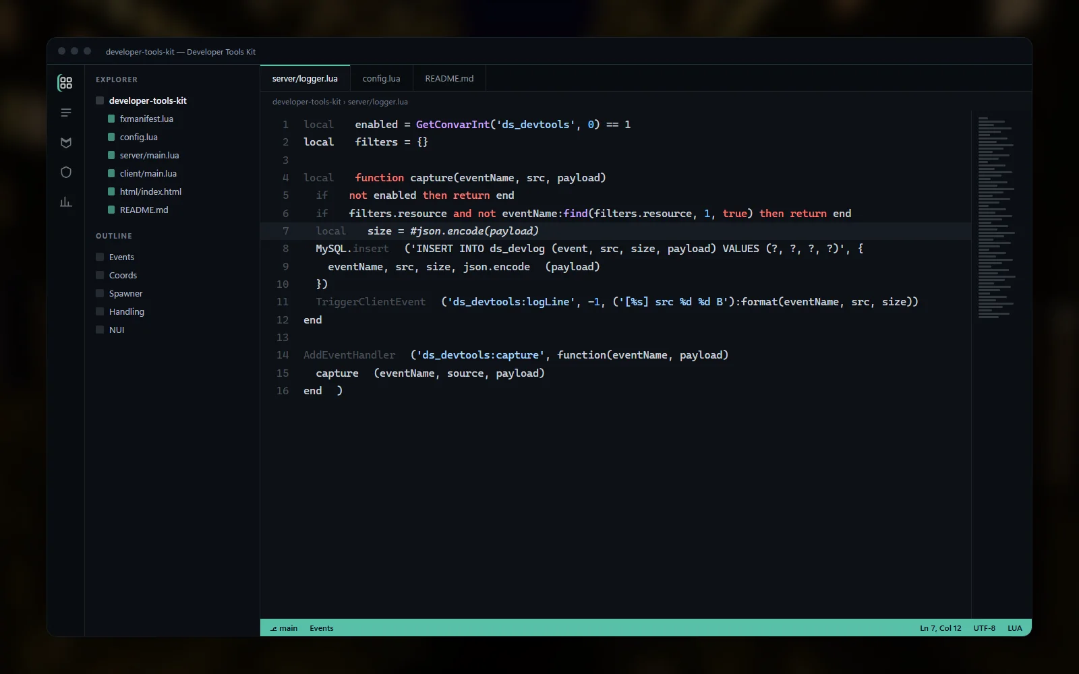Click line number 7 in the gutter
Viewport: 1079px width, 674px height.
tap(285, 231)
